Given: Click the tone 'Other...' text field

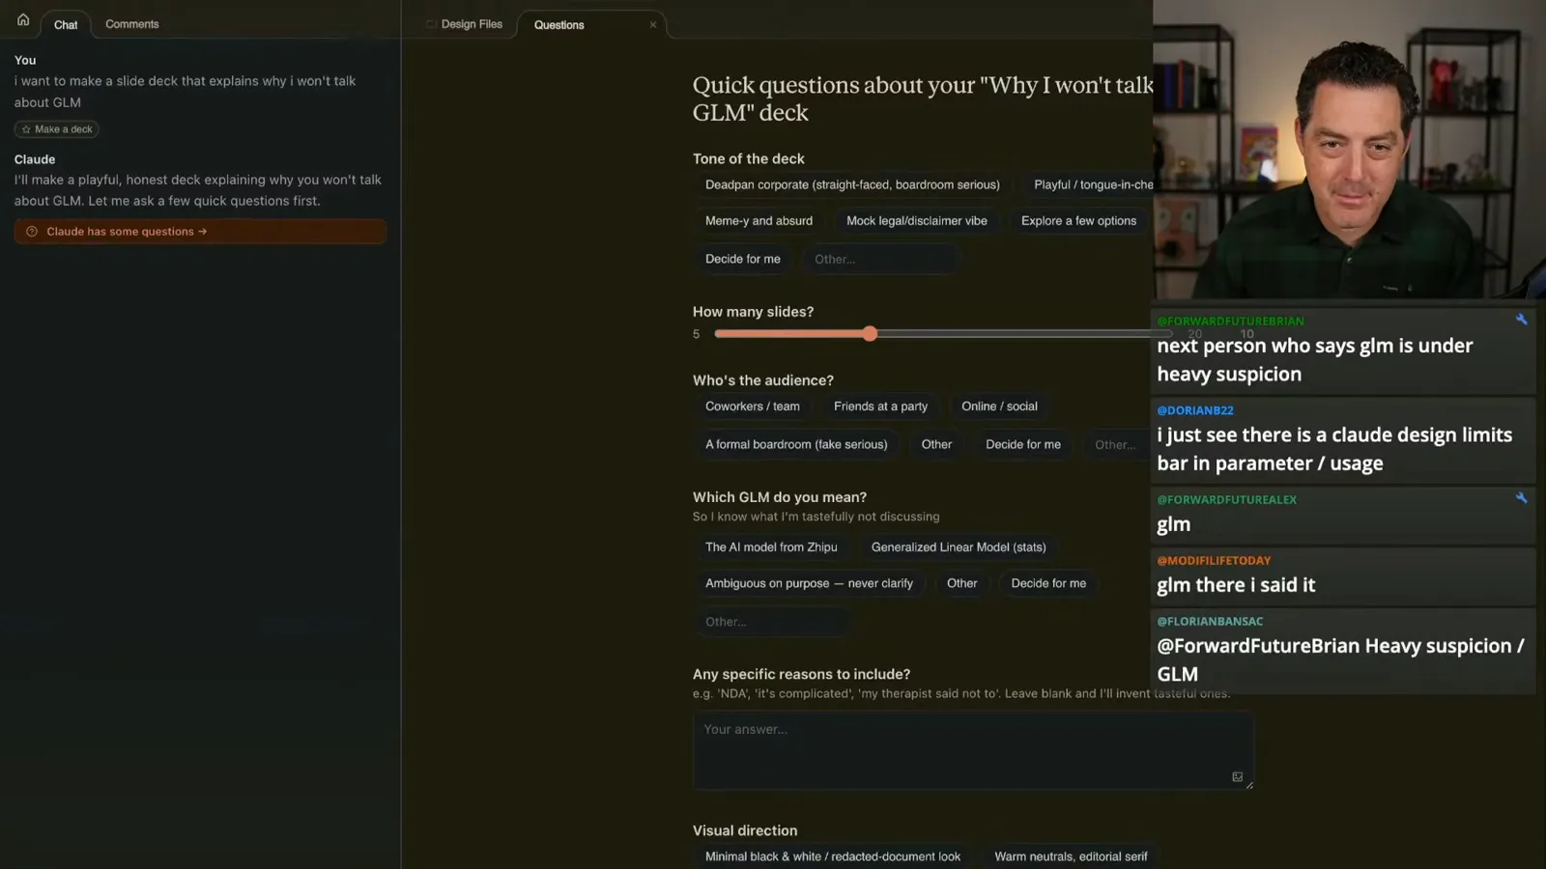Looking at the screenshot, I should [x=881, y=259].
